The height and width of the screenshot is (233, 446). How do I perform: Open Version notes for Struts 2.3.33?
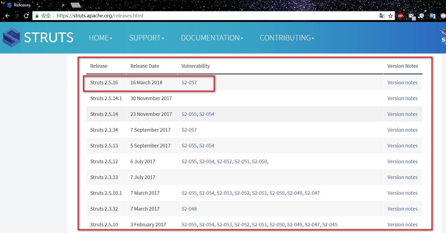402,177
